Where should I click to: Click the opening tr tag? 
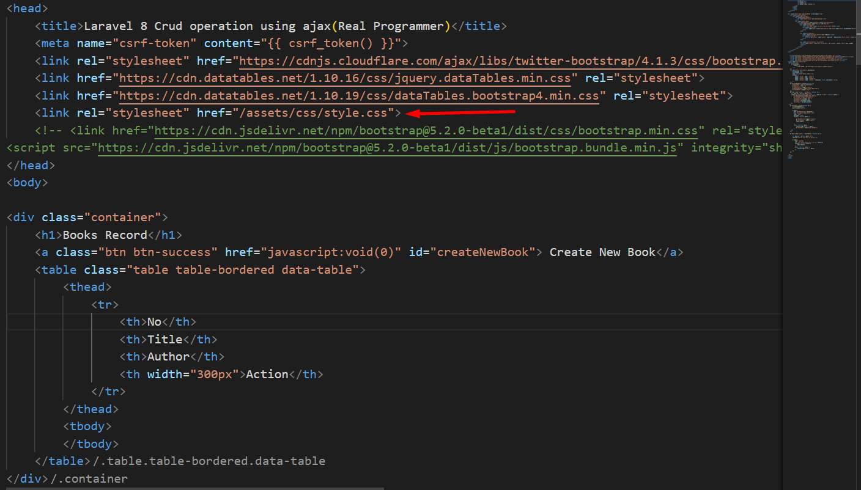point(105,304)
